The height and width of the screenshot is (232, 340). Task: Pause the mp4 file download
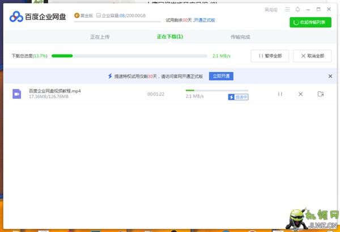pyautogui.click(x=280, y=94)
